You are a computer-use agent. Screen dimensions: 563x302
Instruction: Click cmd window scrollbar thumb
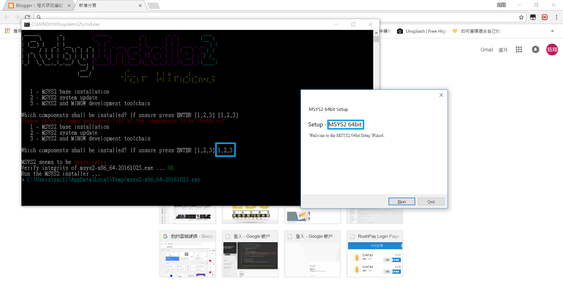[376, 39]
